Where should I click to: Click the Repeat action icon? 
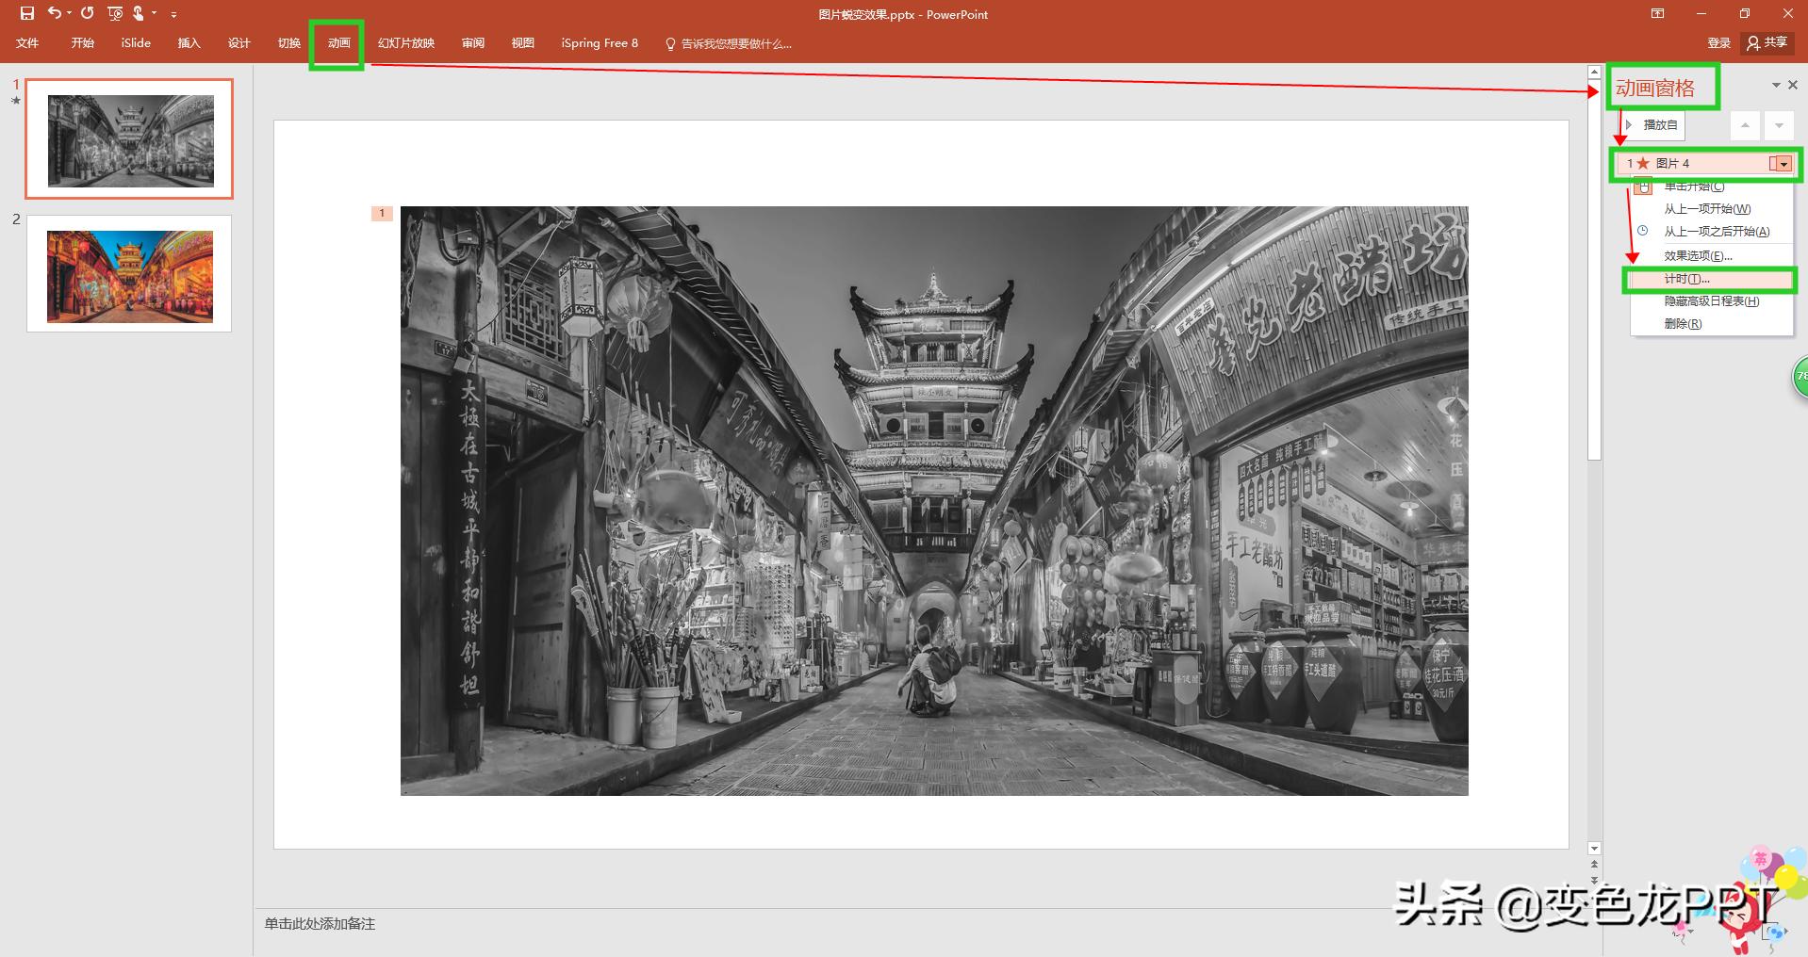pos(86,13)
